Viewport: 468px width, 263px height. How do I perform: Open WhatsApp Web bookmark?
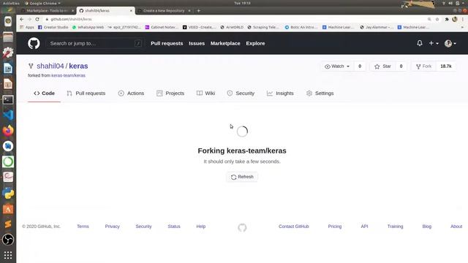88,27
